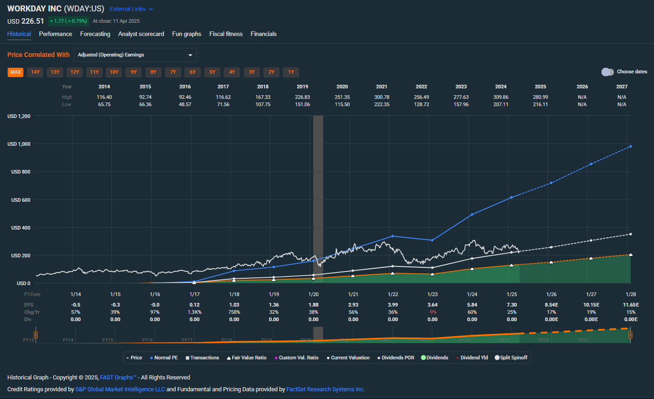Click the left orange timeline slider handle
The image size is (654, 399).
35,335
